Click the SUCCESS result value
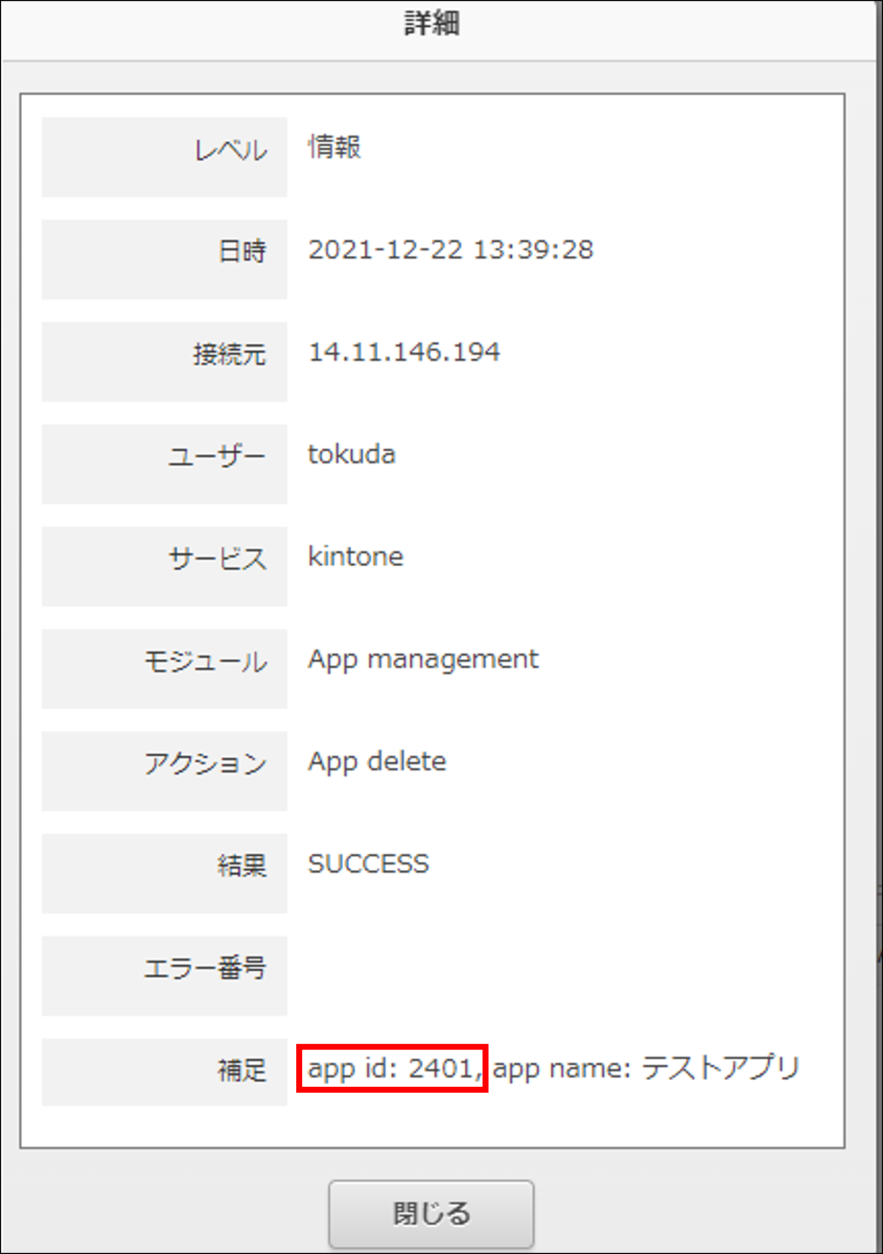The image size is (883, 1254). [368, 864]
